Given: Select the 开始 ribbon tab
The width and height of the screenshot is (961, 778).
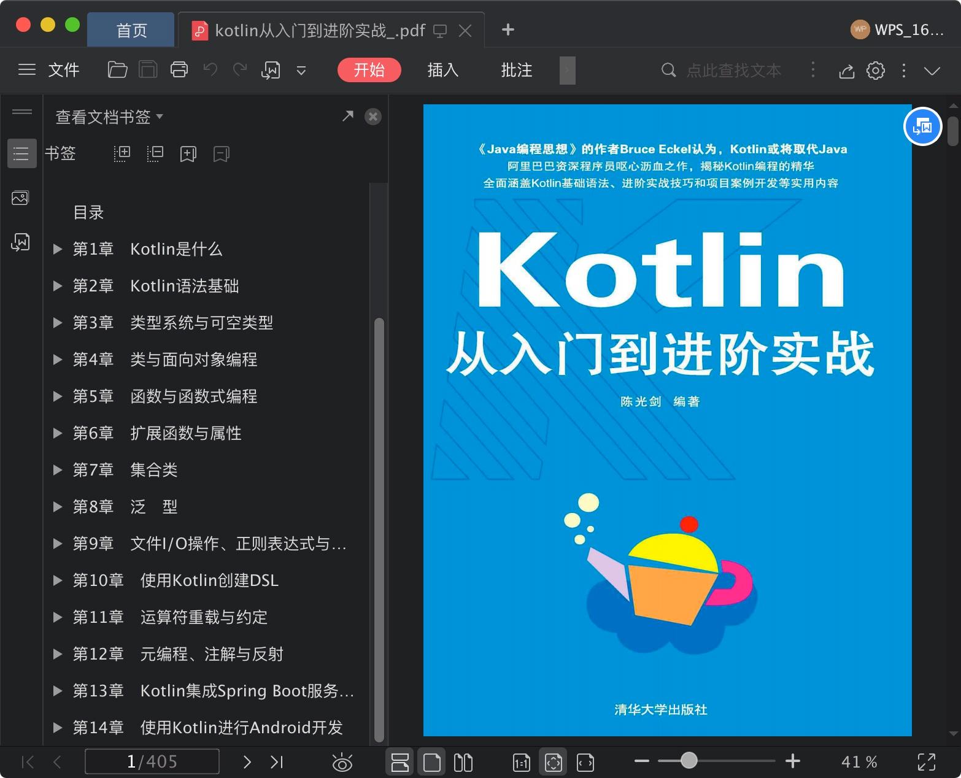Looking at the screenshot, I should (x=369, y=70).
